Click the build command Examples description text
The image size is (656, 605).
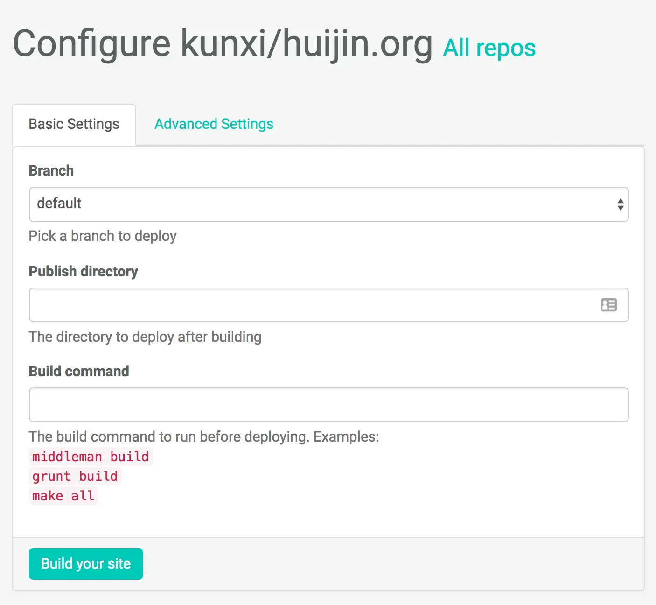pyautogui.click(x=204, y=437)
